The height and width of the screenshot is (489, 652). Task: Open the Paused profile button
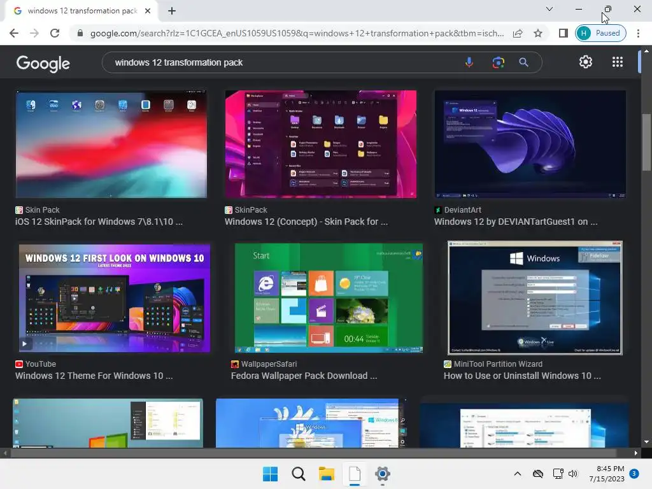(600, 33)
